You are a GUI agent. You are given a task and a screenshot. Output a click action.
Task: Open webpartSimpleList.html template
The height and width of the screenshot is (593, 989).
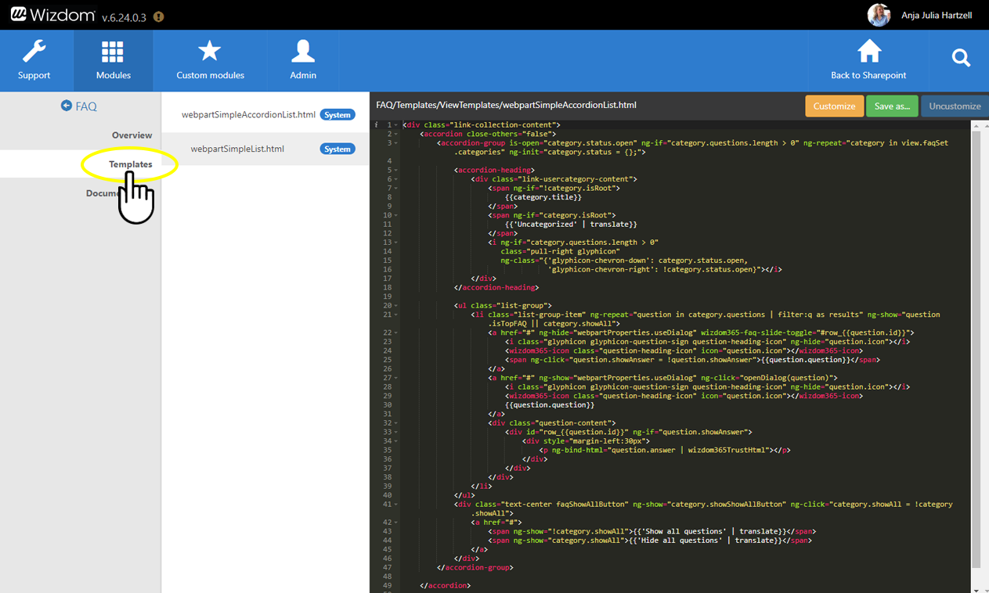pyautogui.click(x=237, y=149)
